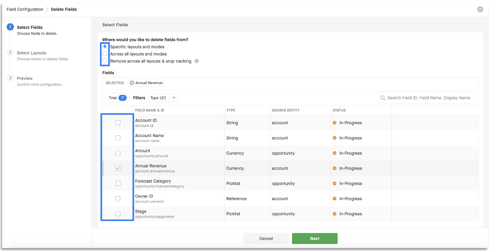
Task: Click the Total 7 count pill
Action: point(118,98)
